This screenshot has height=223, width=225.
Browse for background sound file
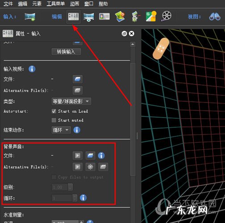pos(90,156)
